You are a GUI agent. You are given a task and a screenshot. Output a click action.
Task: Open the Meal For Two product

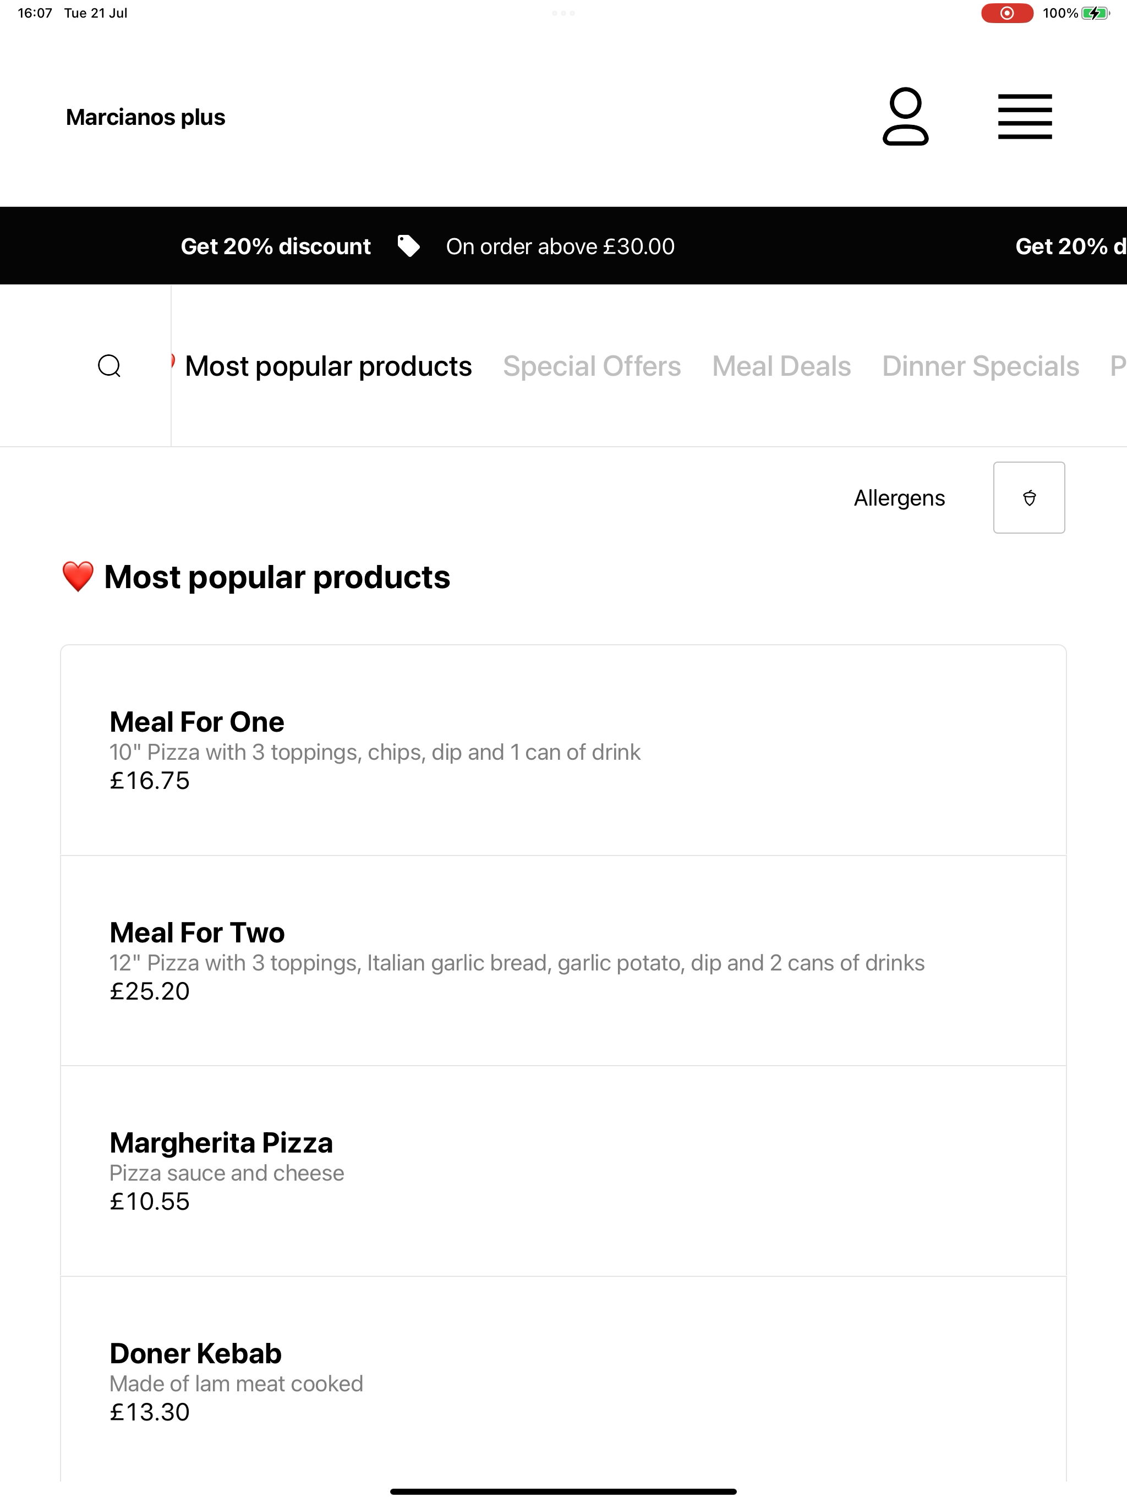[563, 961]
